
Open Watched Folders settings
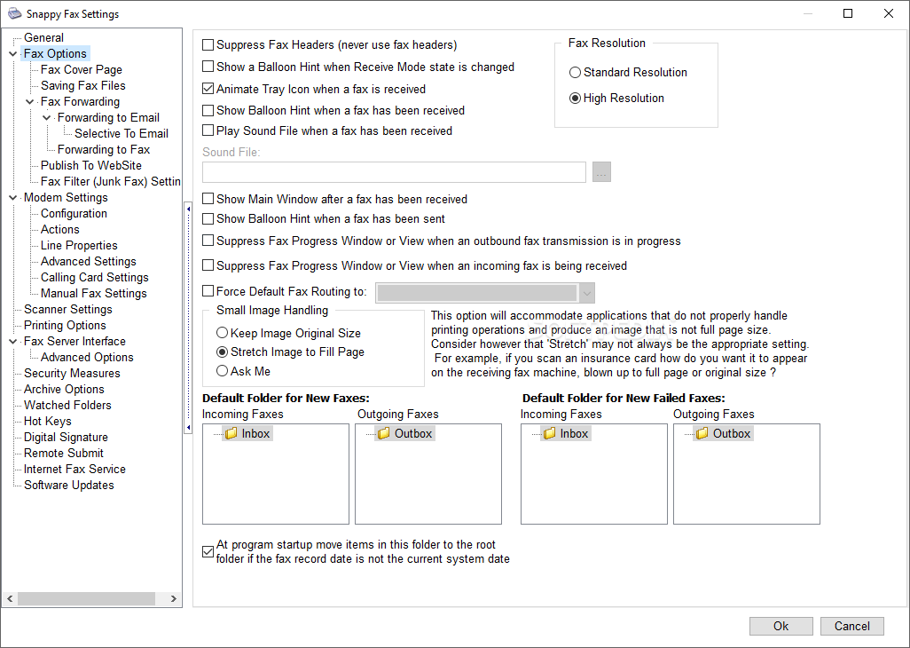tap(67, 405)
